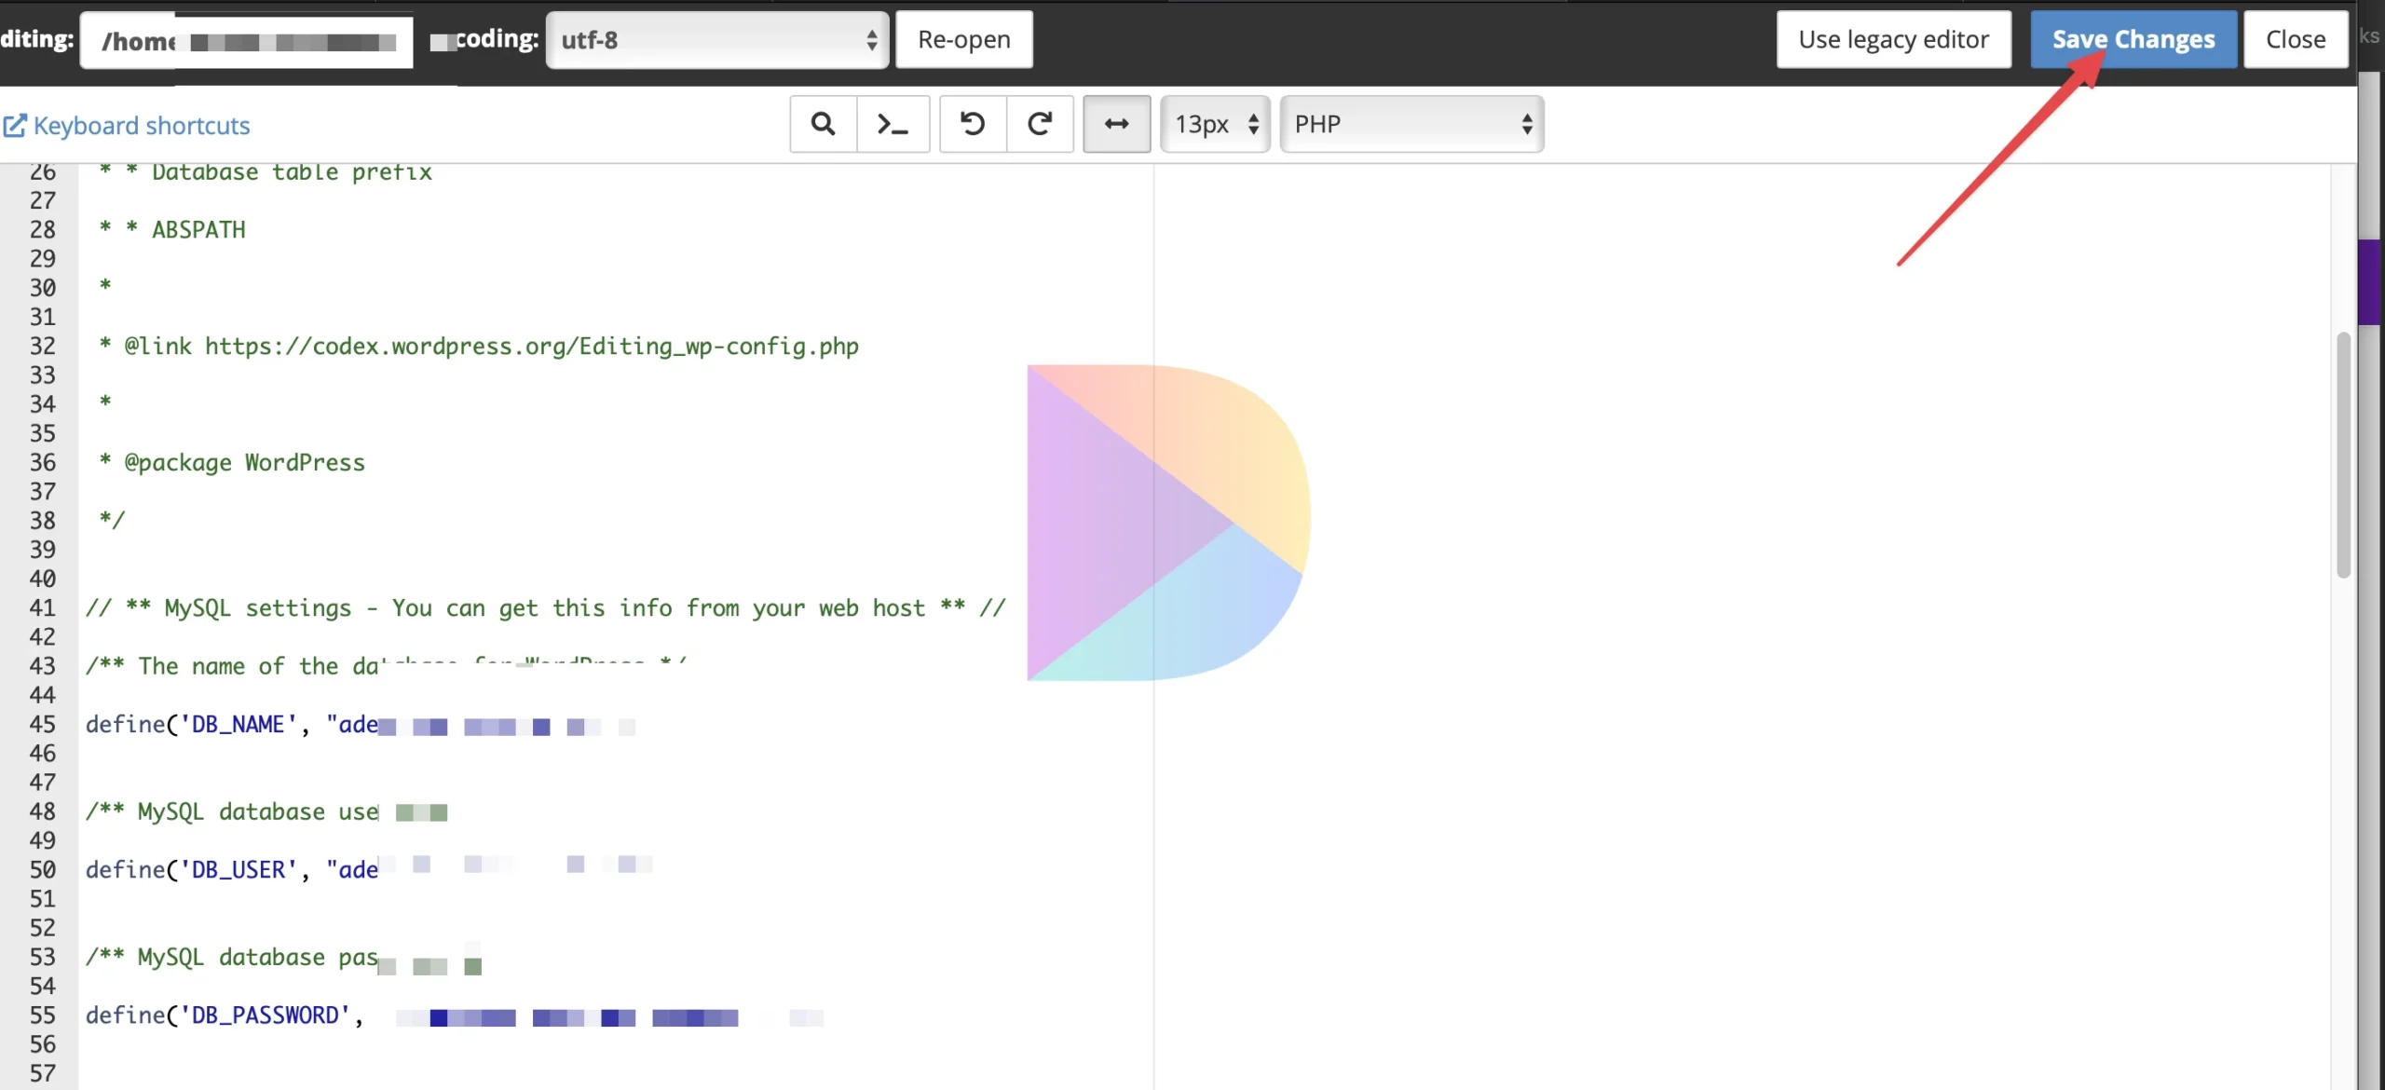Click the file path input field

tap(247, 41)
